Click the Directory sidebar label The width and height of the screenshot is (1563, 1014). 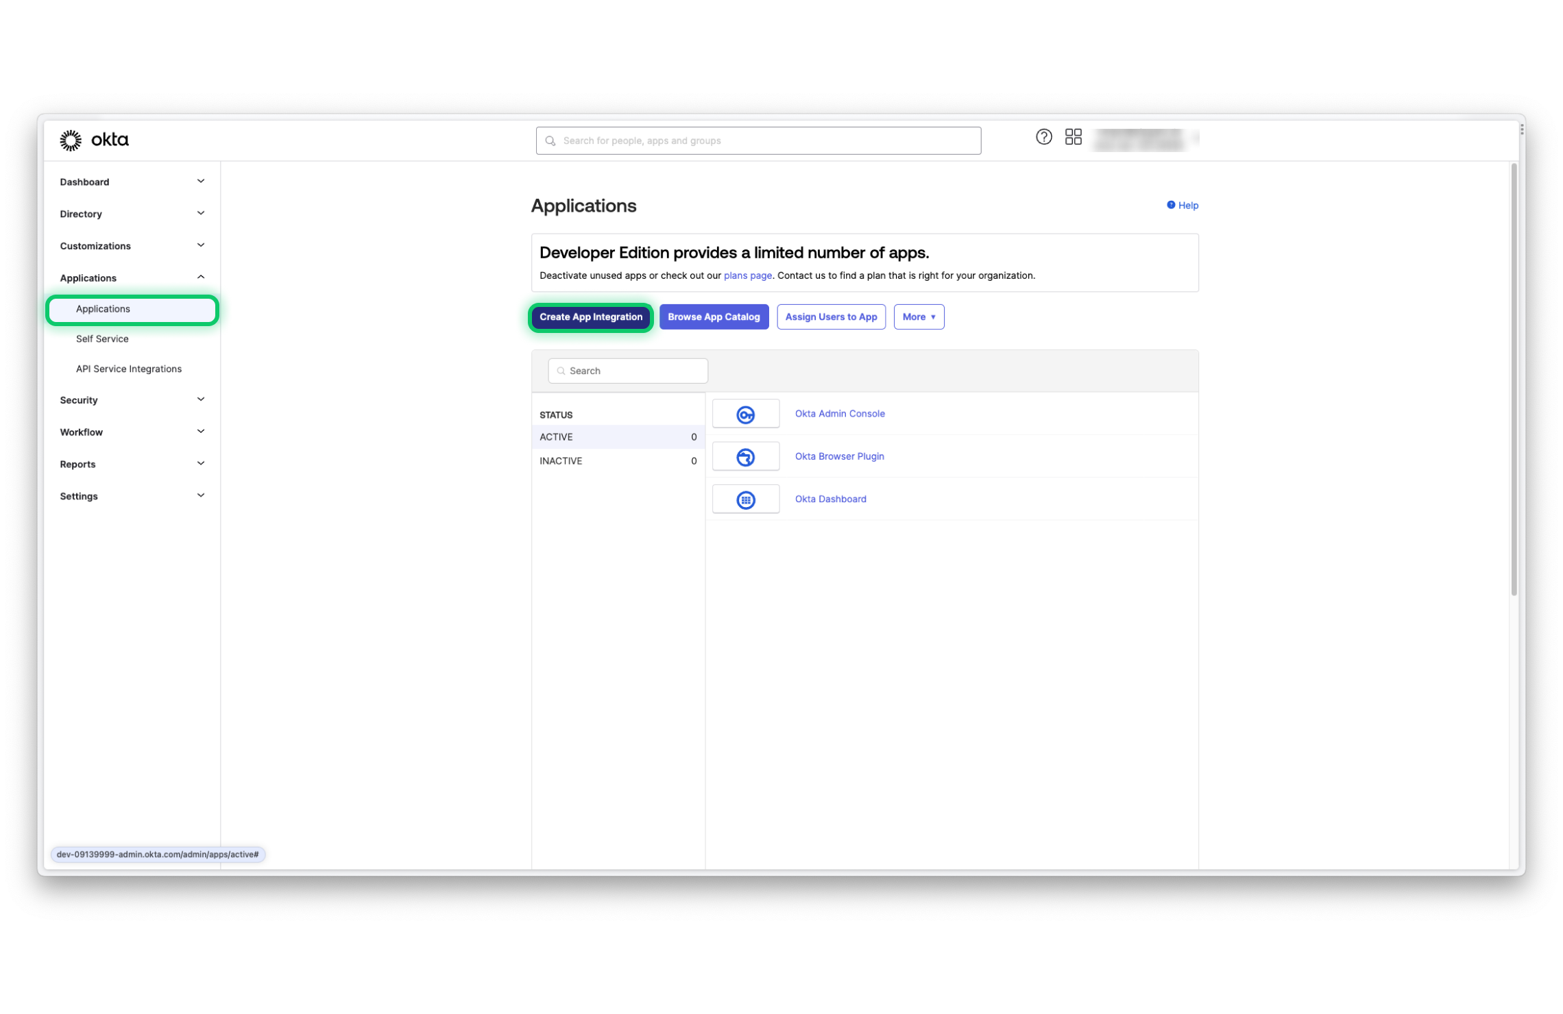(x=81, y=214)
